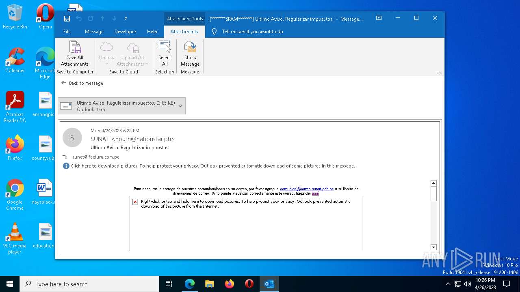Click Back to message link
Image resolution: width=520 pixels, height=292 pixels.
pos(82,83)
